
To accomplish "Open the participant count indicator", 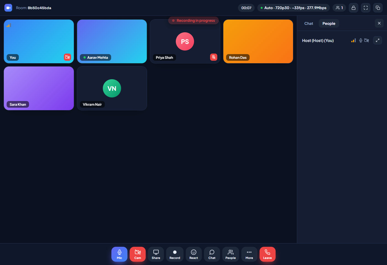I will pyautogui.click(x=339, y=8).
